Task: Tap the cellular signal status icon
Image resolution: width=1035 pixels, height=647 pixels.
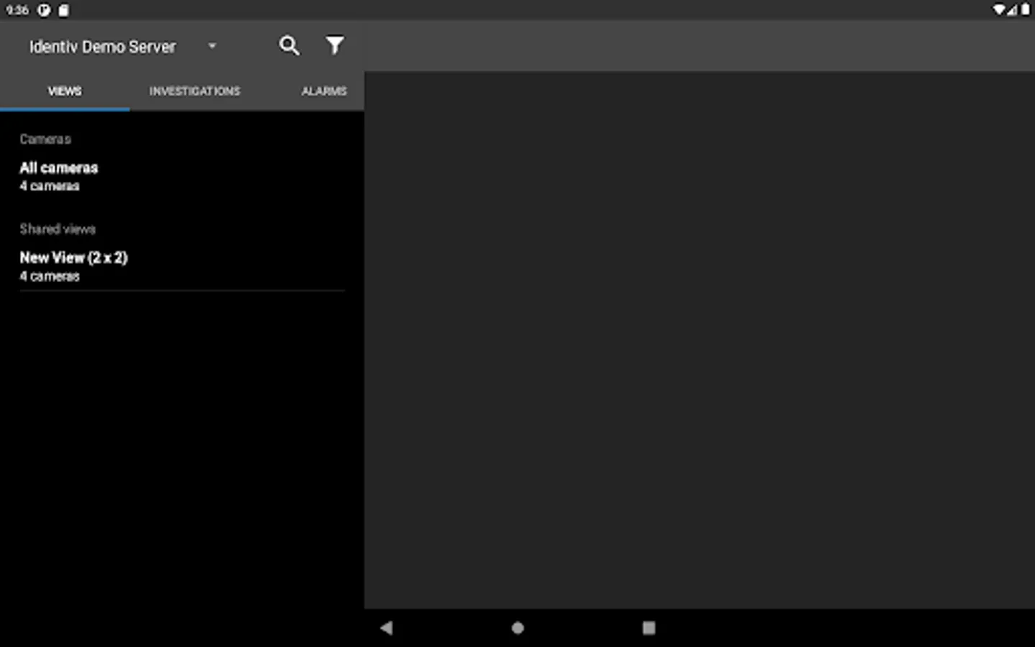Action: (1012, 10)
